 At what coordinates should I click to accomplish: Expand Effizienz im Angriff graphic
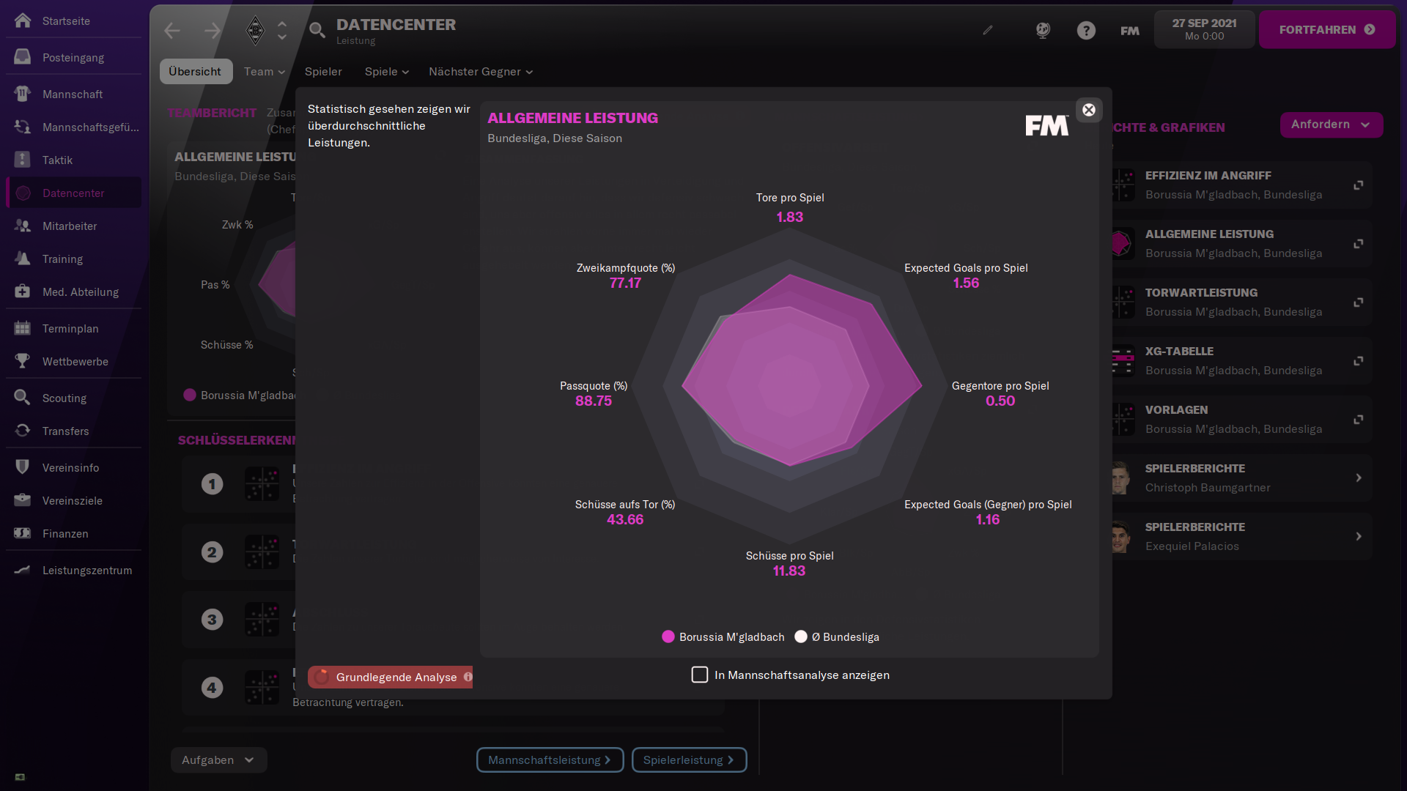click(1358, 185)
